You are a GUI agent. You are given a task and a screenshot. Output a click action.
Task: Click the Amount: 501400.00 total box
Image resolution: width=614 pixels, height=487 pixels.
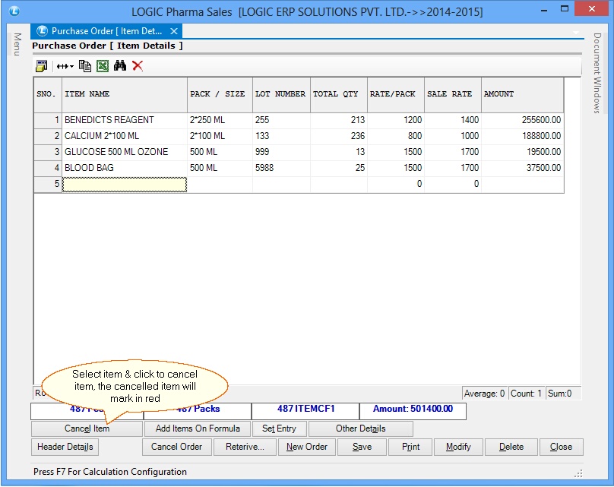coord(413,411)
